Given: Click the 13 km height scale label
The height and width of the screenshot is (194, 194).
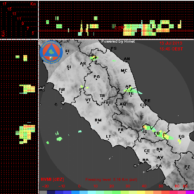Looking at the screenshot, I should [x=14, y=14].
